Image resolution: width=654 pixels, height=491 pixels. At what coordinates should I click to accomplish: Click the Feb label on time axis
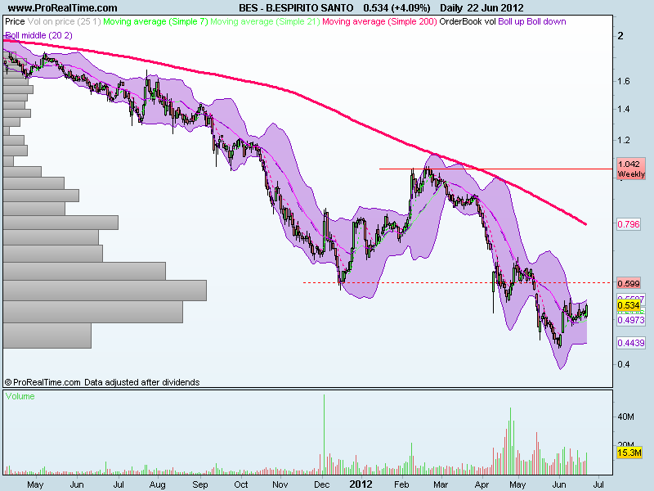(x=401, y=484)
